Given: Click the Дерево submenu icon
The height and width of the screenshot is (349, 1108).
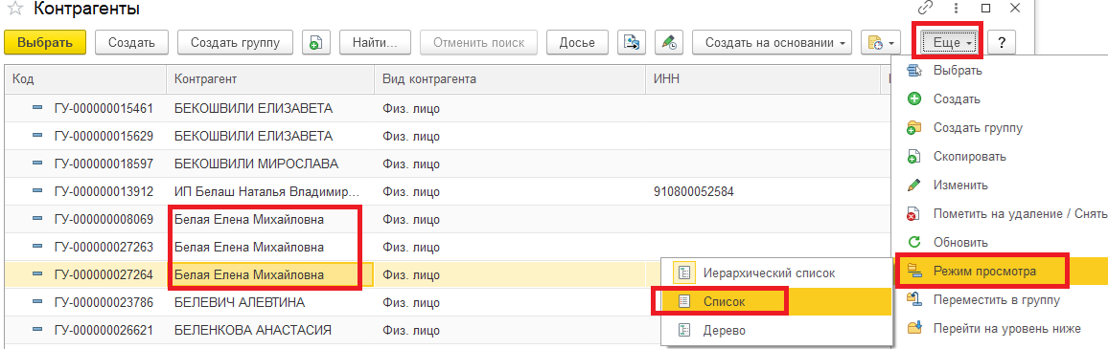Looking at the screenshot, I should 683,329.
